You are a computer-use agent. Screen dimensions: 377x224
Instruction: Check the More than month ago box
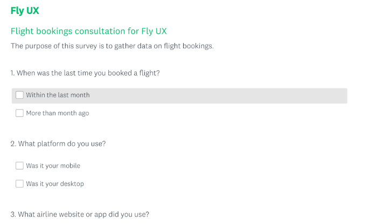click(19, 113)
